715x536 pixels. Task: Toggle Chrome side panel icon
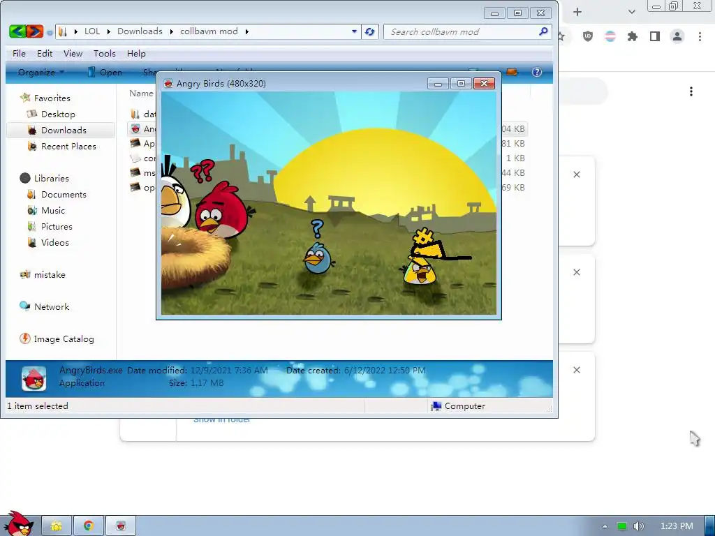[x=655, y=36]
